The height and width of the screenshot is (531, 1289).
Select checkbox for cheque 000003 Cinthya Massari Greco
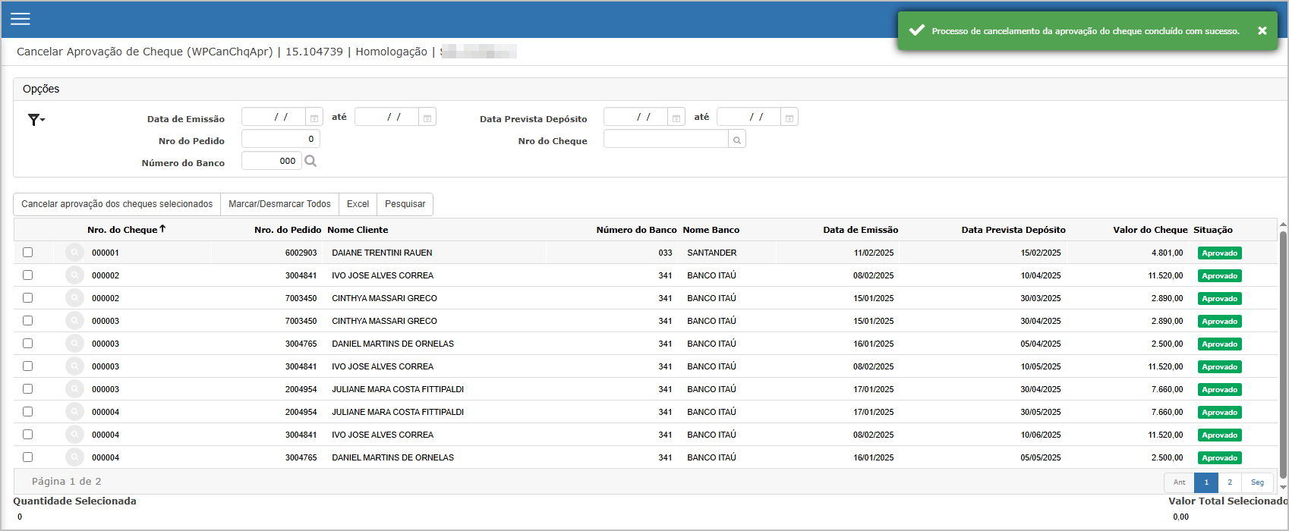(x=28, y=321)
